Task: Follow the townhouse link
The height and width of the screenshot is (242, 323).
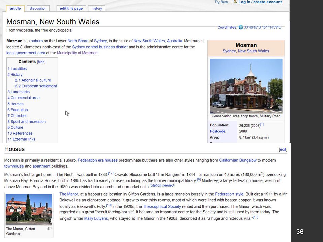Action: pyautogui.click(x=14, y=166)
